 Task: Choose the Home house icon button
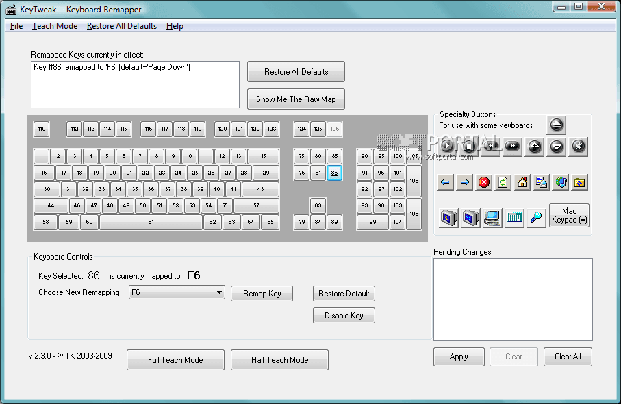[x=522, y=183]
